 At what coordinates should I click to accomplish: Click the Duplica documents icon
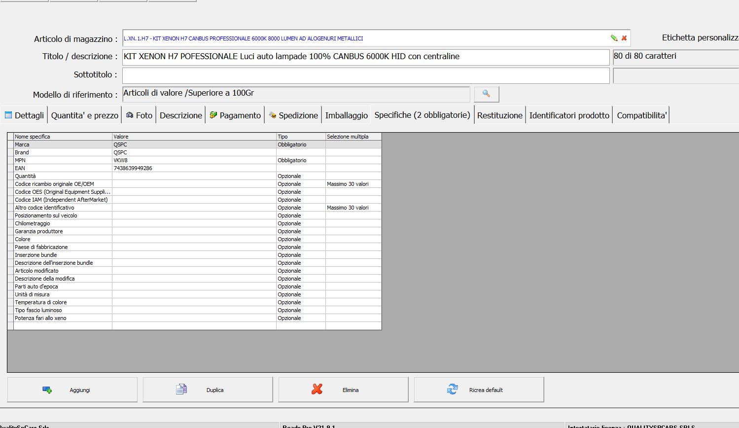(181, 390)
